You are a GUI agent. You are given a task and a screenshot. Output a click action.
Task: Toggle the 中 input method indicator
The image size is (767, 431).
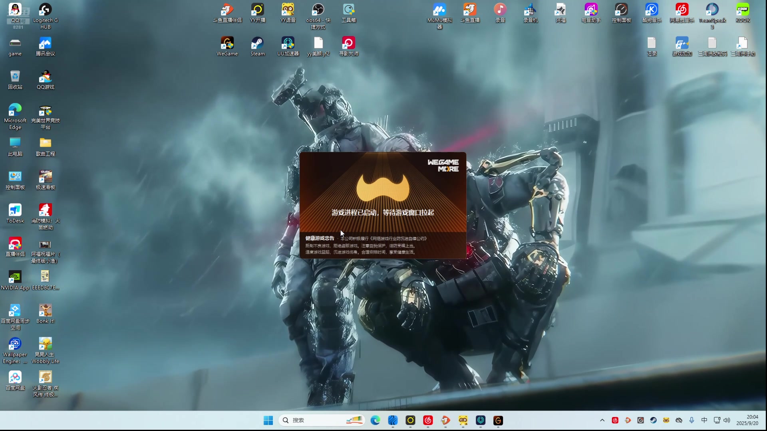704,420
